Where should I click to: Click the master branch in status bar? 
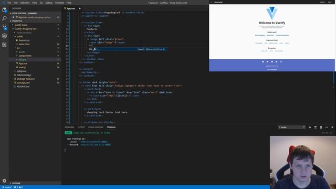7,187
